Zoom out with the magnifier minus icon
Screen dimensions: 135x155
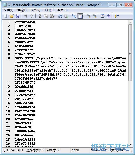pos(94,16)
